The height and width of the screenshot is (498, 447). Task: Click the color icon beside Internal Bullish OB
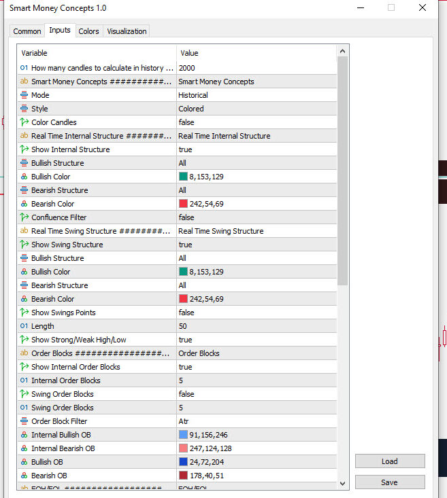(24, 435)
